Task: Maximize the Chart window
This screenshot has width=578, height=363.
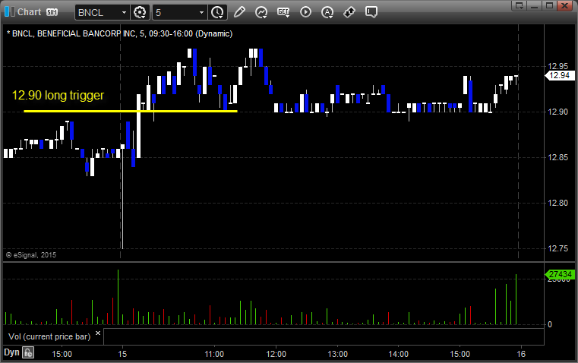Action: pyautogui.click(x=549, y=5)
